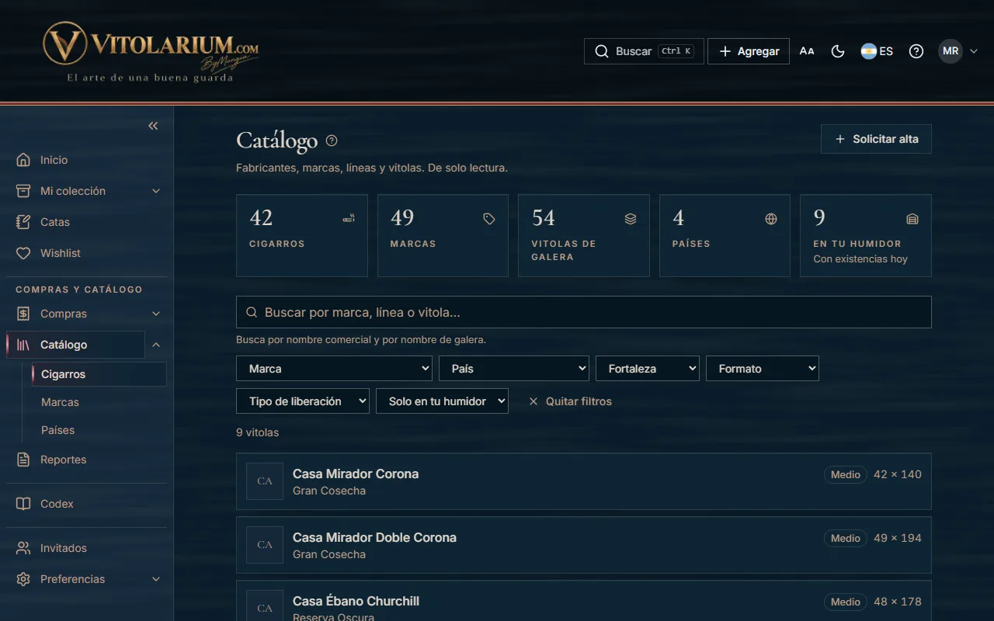Open the Tipo de liberación dropdown
The height and width of the screenshot is (621, 994).
tap(303, 401)
